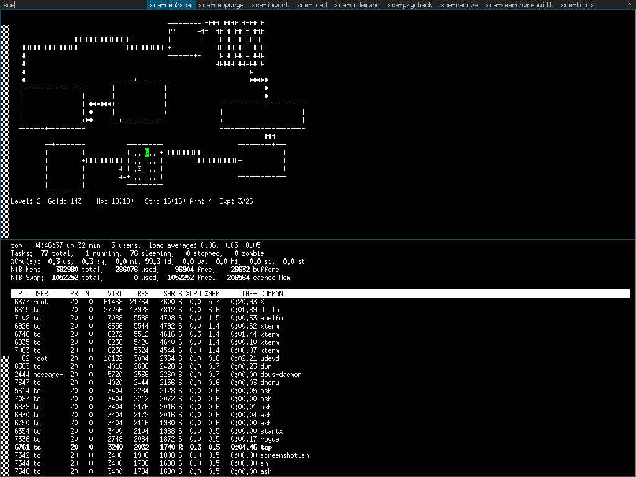Viewport: 636px width, 477px height.
Task: Click the 'Gold: 143' status text
Action: (65, 201)
